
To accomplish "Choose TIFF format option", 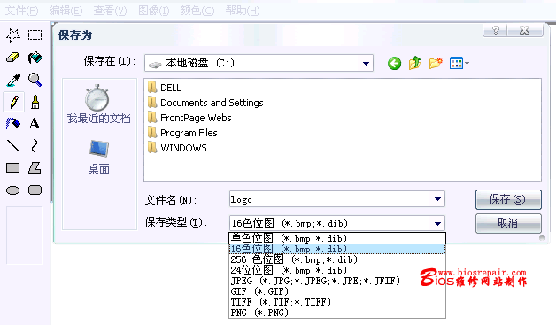I will (x=337, y=302).
